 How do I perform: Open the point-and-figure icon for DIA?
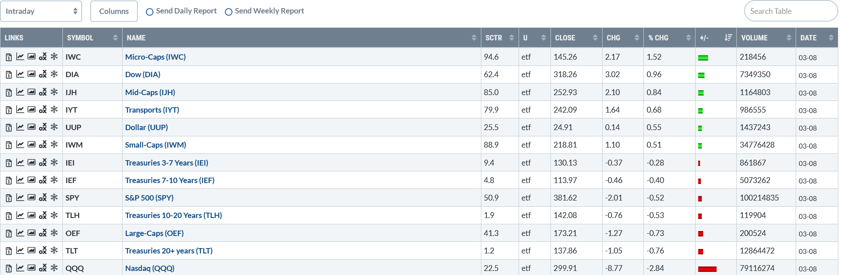click(43, 74)
